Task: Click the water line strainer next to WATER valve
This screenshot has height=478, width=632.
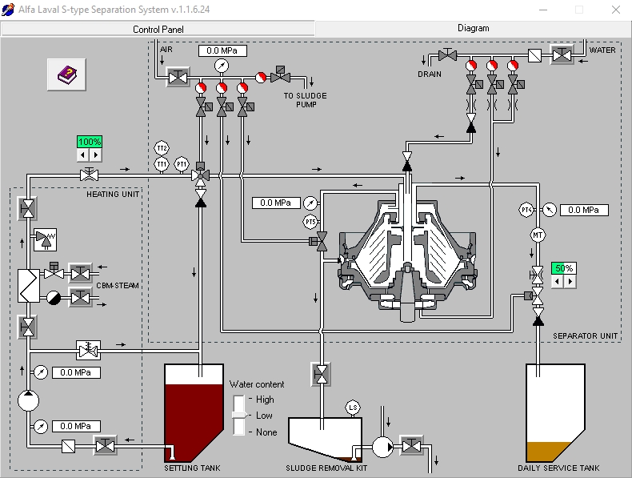Action: click(x=534, y=55)
